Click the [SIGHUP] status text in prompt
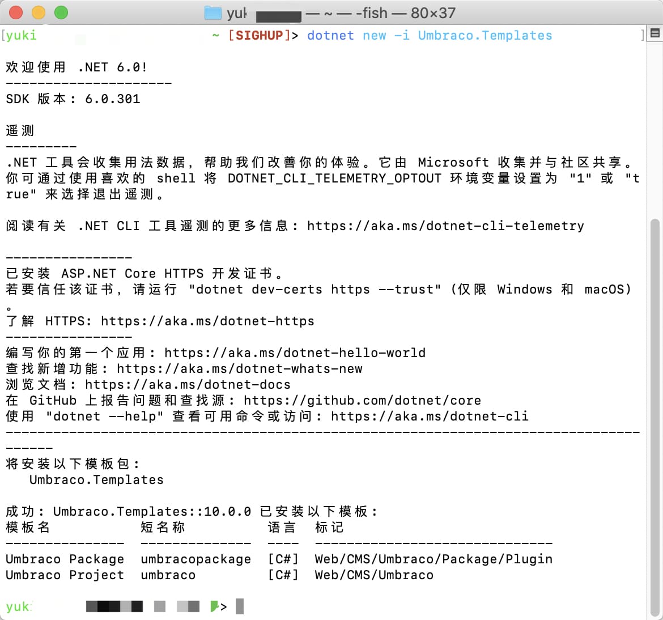 click(259, 36)
